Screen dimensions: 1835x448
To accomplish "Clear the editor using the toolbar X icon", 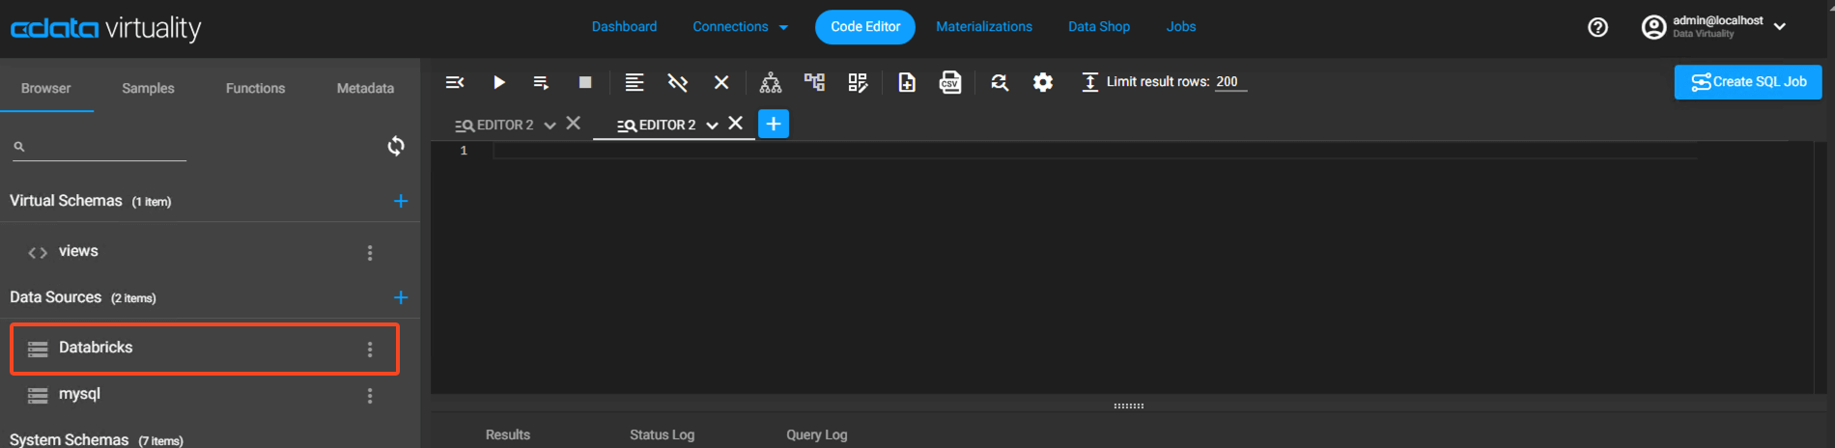I will click(x=721, y=82).
